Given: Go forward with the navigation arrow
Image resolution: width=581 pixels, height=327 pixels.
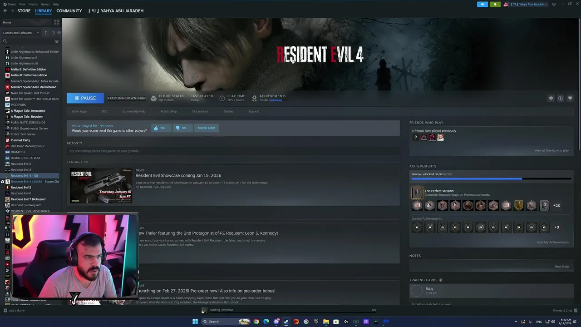Looking at the screenshot, I should (x=12, y=11).
